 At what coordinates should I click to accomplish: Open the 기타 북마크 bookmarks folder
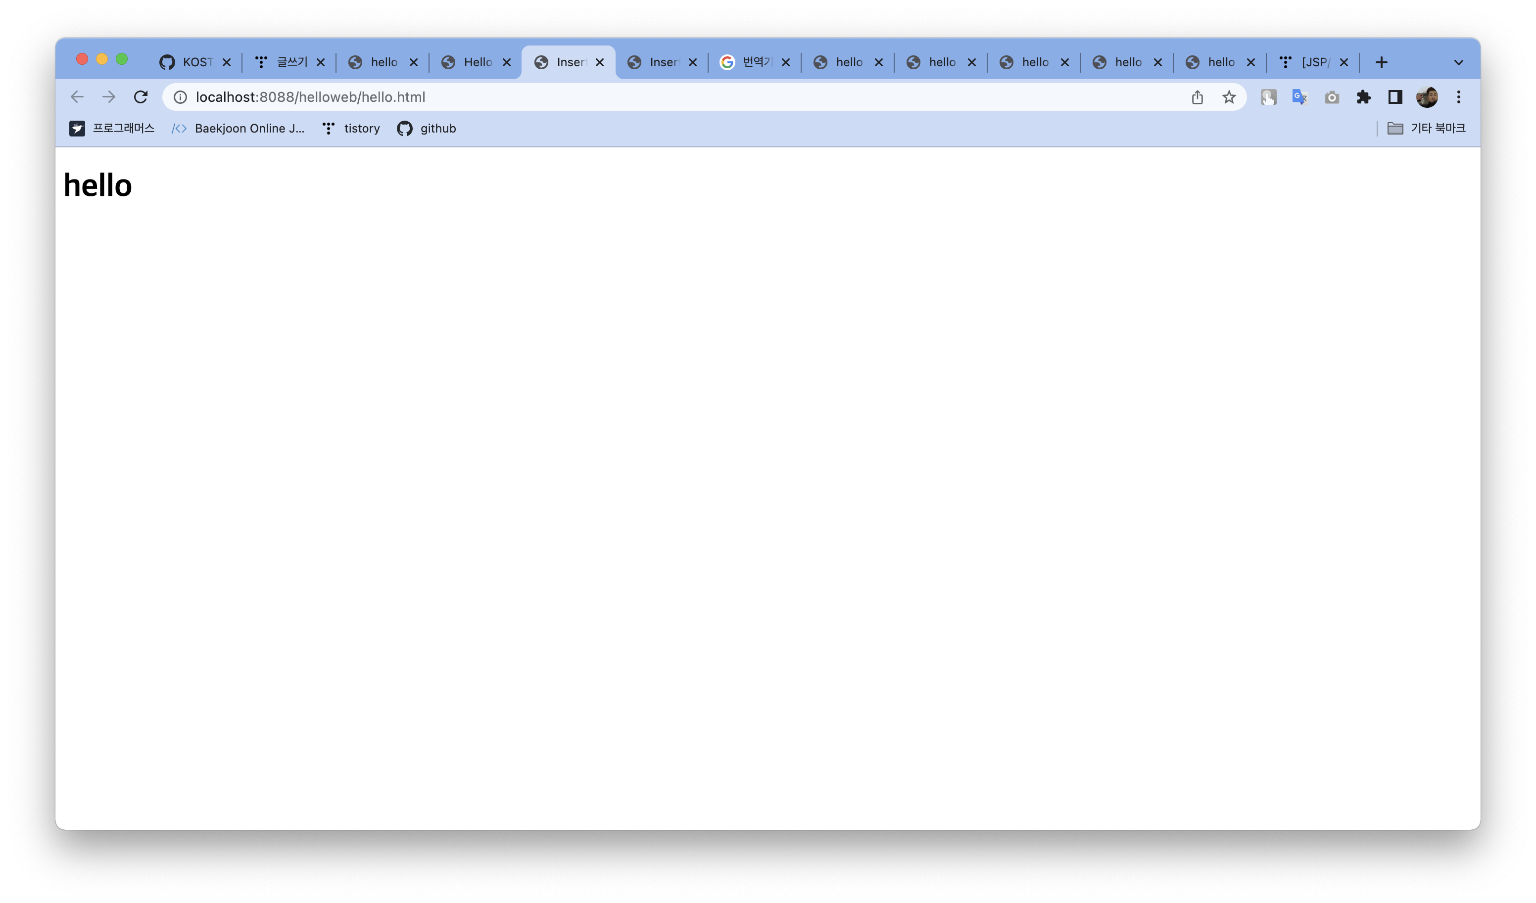point(1426,128)
